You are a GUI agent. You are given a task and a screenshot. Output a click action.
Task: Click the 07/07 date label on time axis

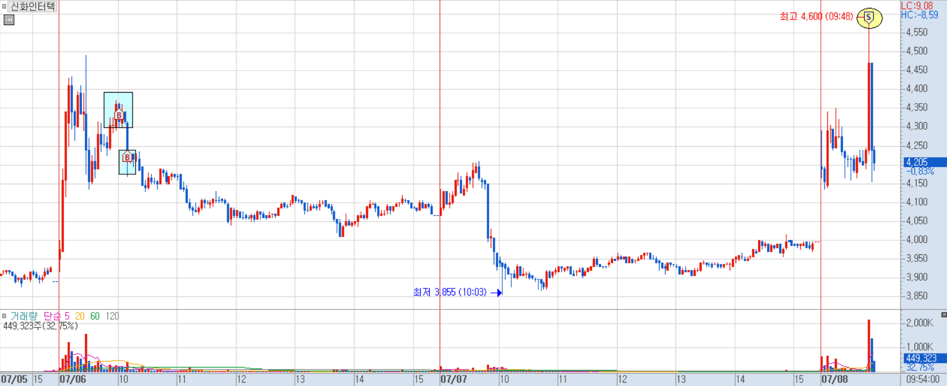coord(454,379)
